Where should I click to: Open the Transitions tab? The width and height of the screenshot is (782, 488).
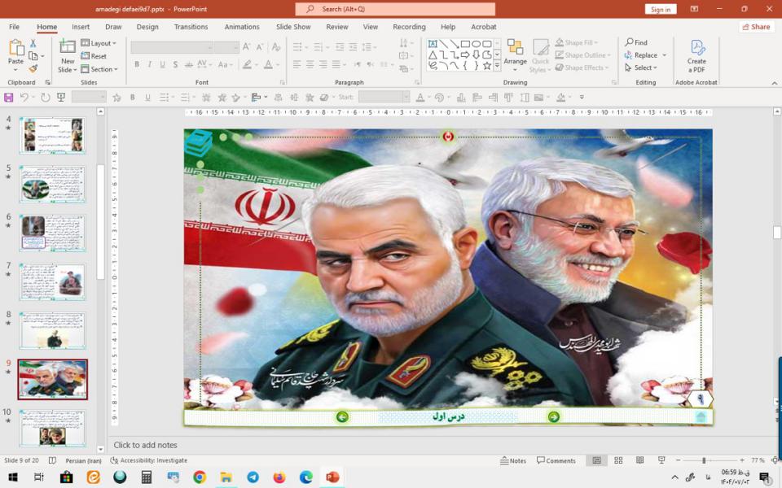[191, 27]
